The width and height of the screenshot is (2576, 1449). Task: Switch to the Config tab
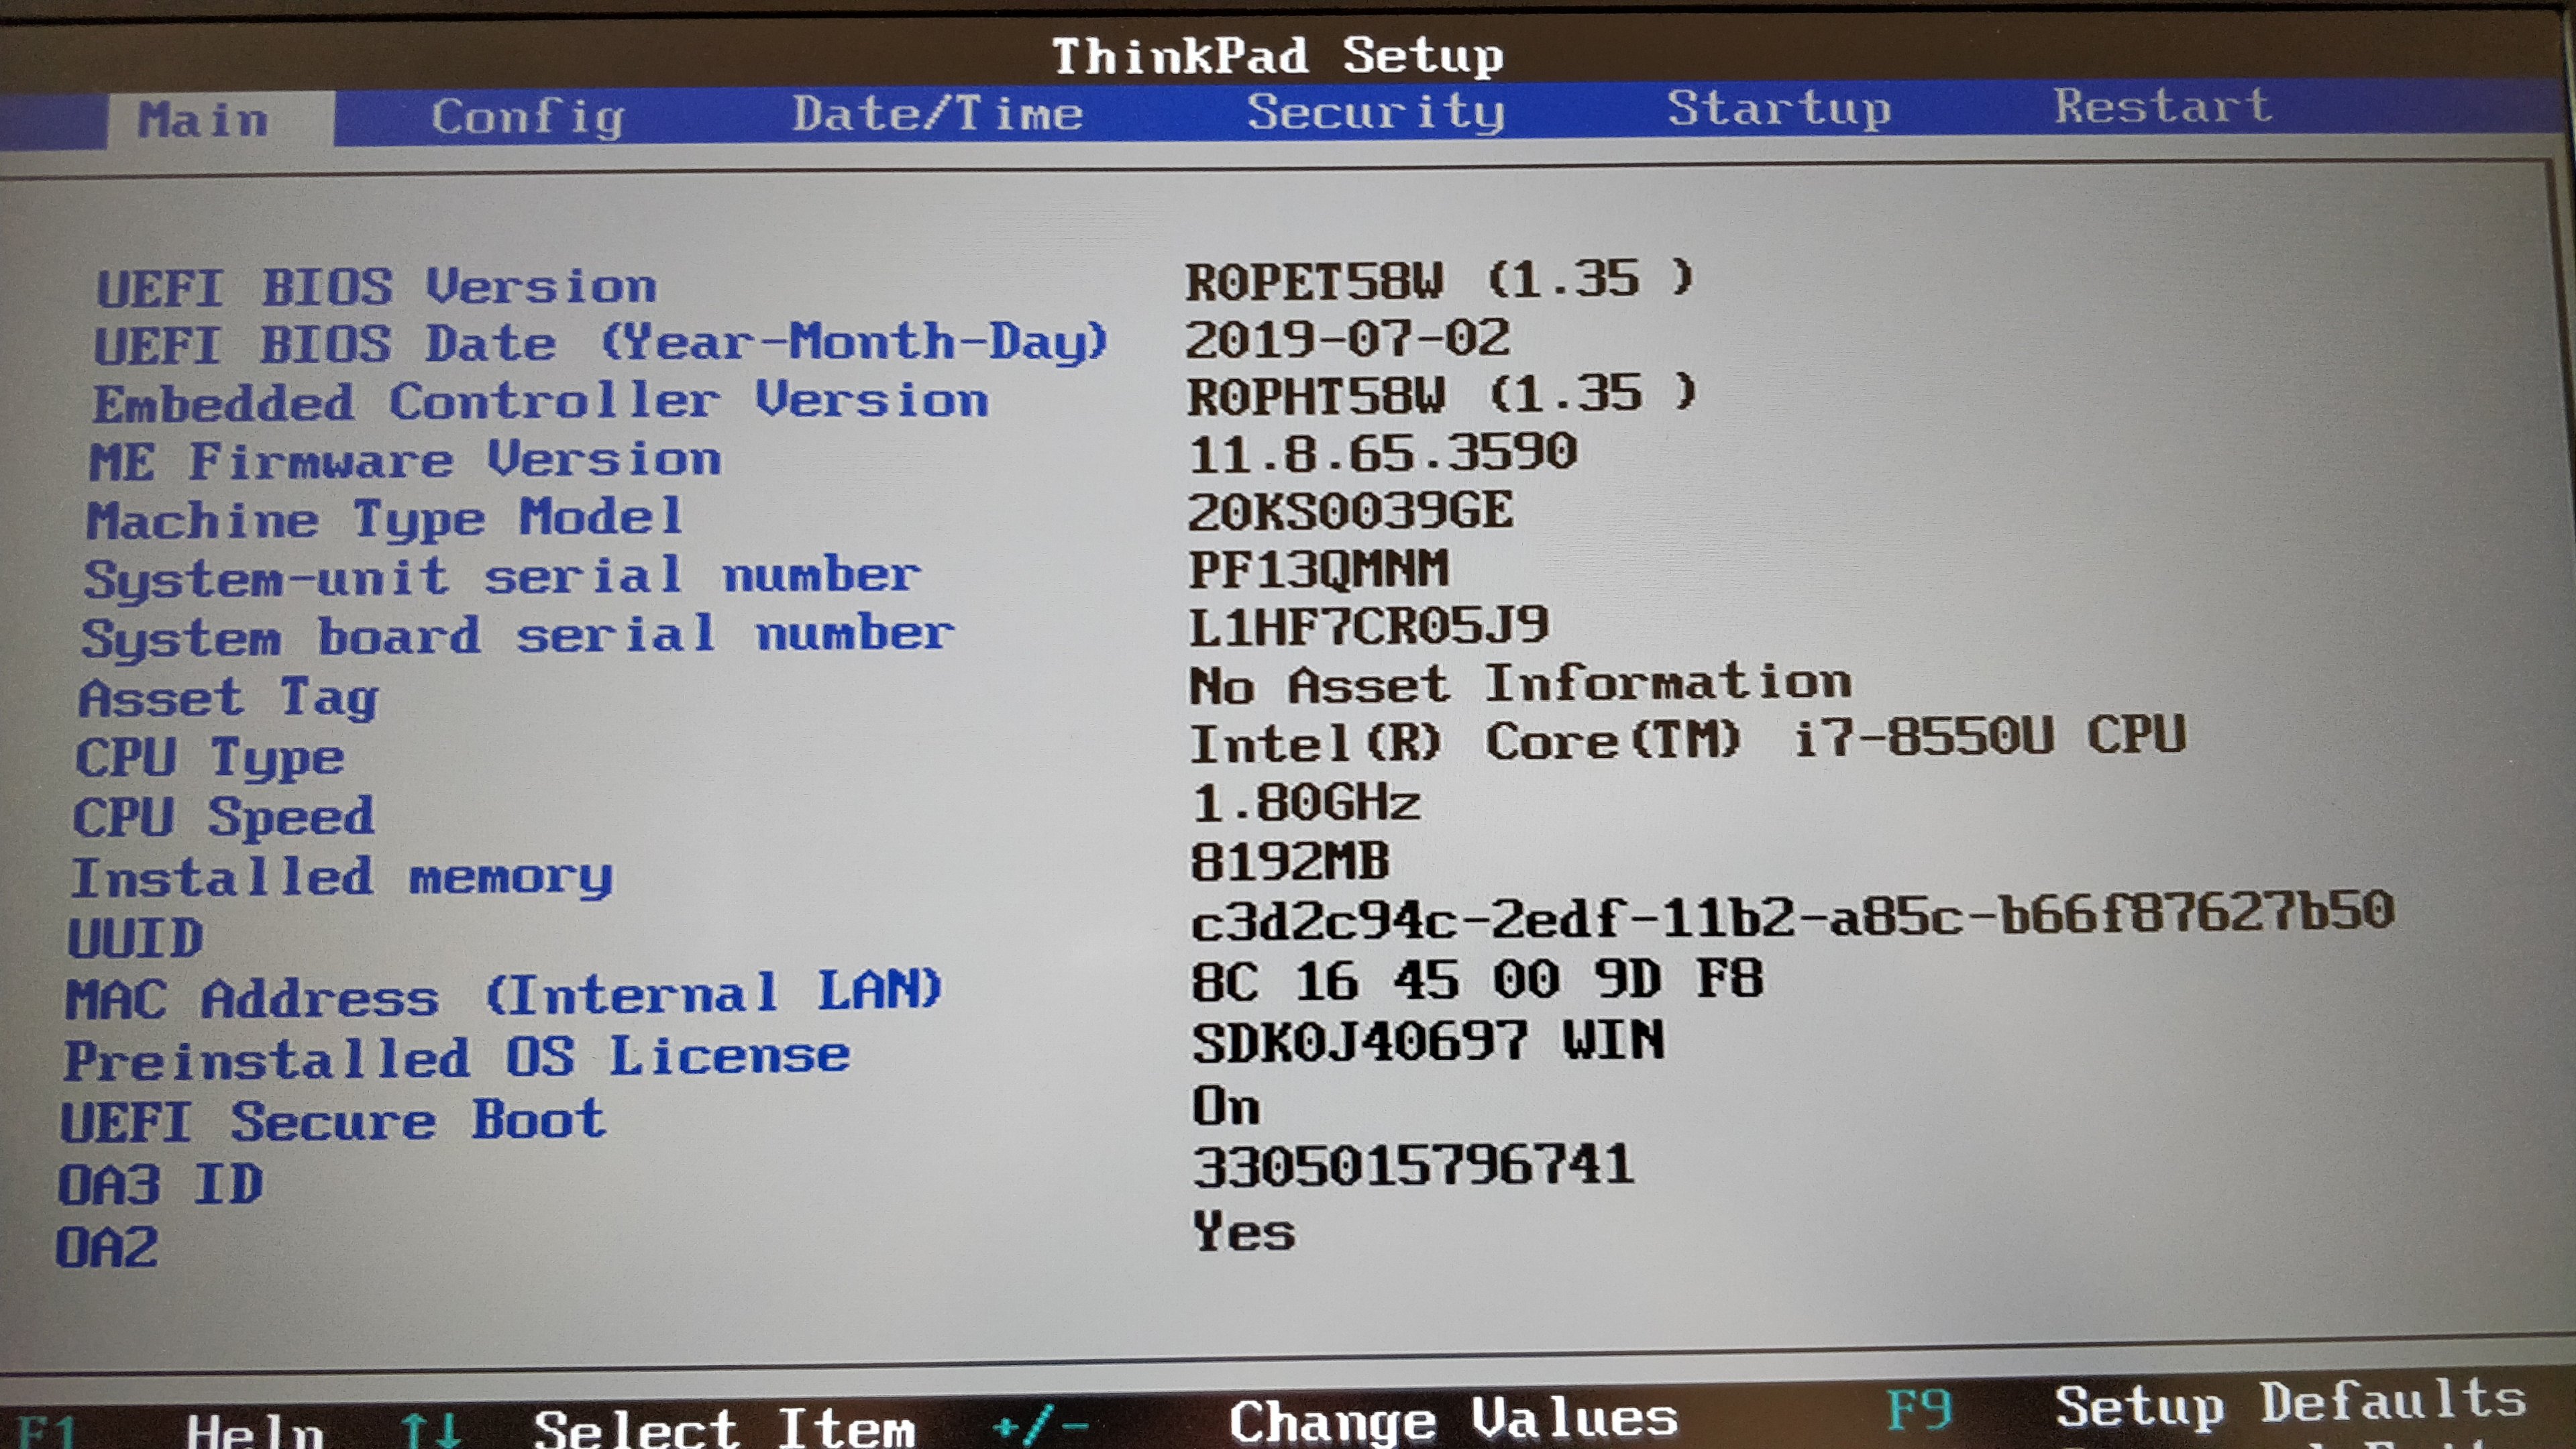click(x=528, y=118)
